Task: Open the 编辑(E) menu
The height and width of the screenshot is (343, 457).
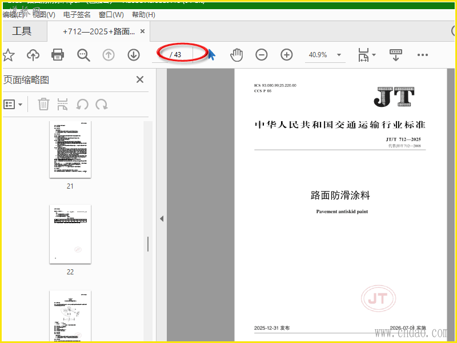Action: point(13,15)
